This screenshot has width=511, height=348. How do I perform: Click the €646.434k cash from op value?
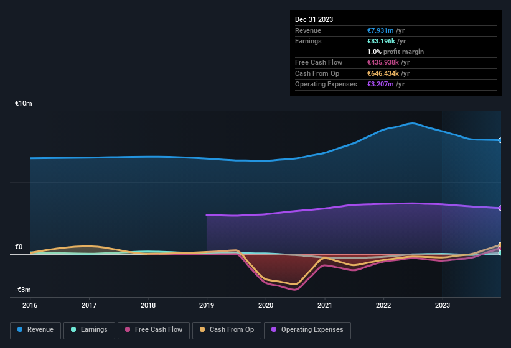coord(383,73)
